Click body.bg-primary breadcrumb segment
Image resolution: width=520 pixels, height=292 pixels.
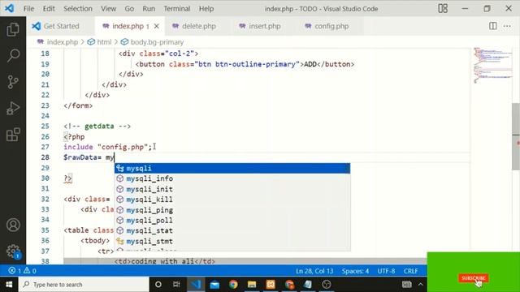point(153,42)
